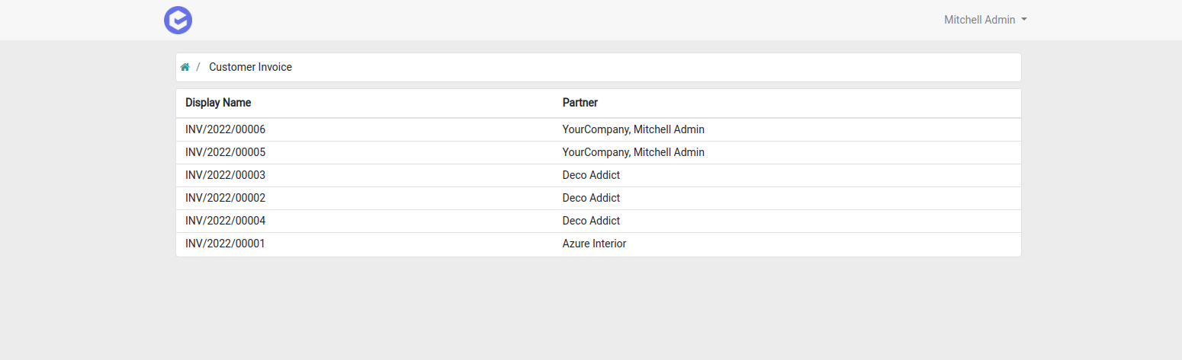Open invoice INV/2022/00001

(x=225, y=244)
